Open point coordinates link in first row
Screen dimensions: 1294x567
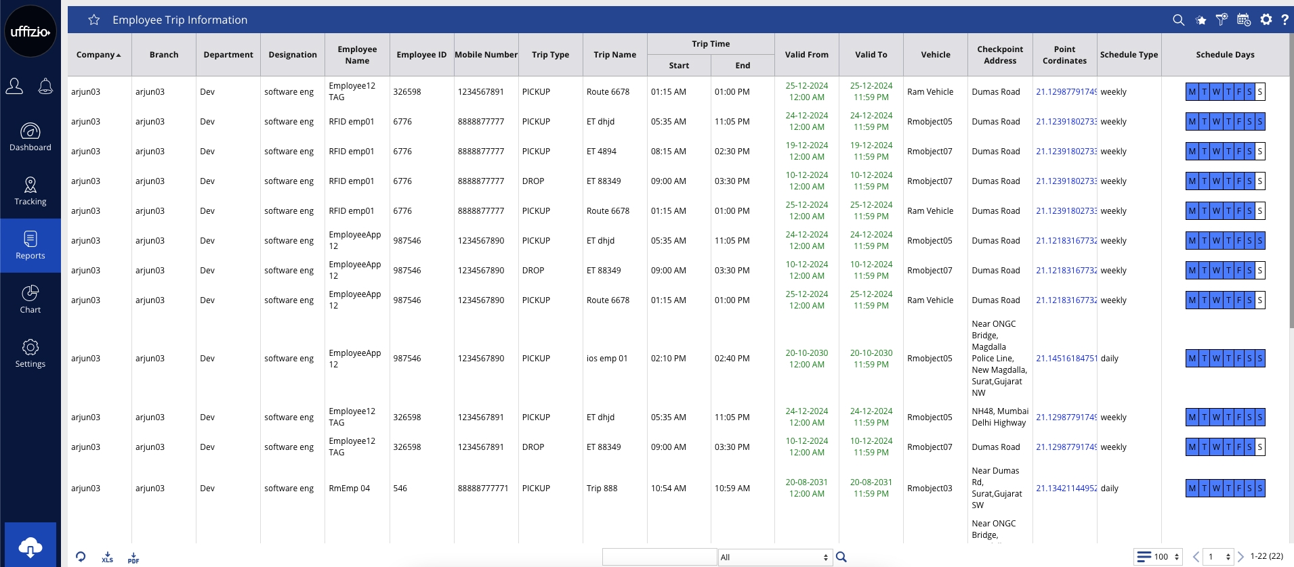(1066, 92)
